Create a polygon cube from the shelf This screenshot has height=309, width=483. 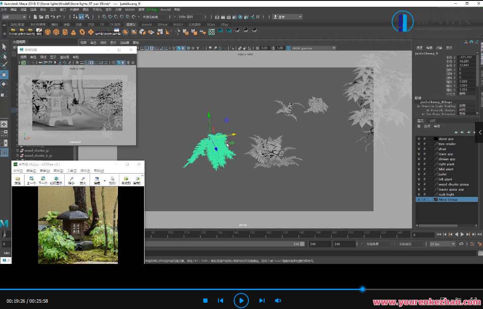56,31
